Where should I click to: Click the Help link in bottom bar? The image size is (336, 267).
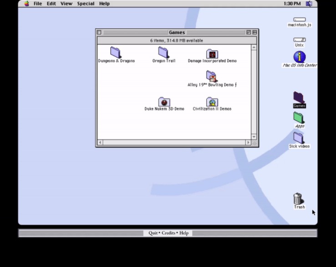tap(184, 233)
